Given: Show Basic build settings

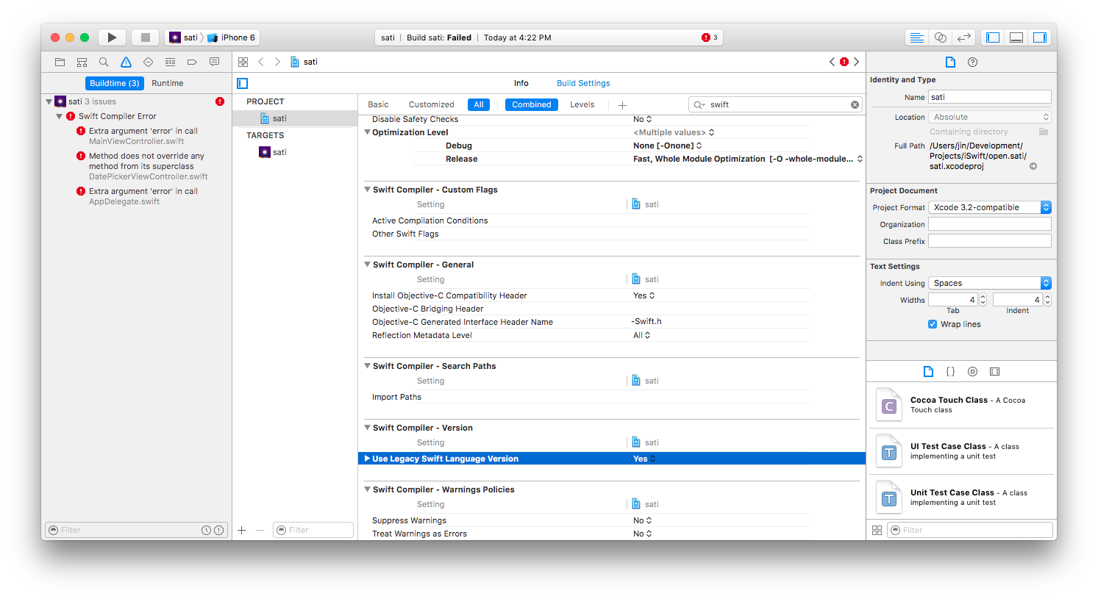Looking at the screenshot, I should pyautogui.click(x=378, y=104).
